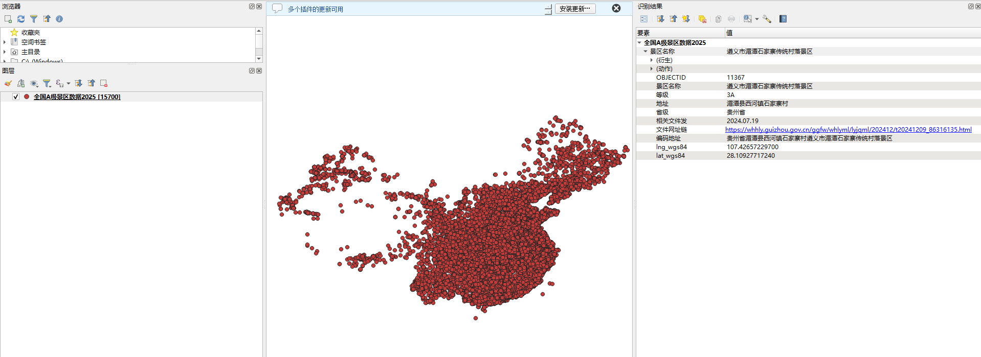Image resolution: width=981 pixels, height=357 pixels.
Task: Click the Add Selected Layers icon in Browser panel
Action: 8,19
